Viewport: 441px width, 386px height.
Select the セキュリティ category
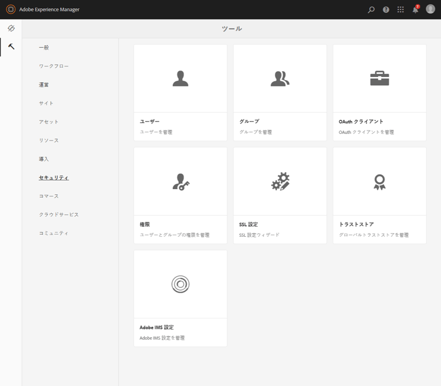(54, 177)
